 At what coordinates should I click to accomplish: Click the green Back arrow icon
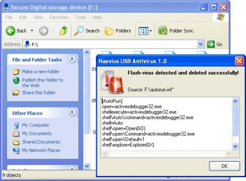pyautogui.click(x=10, y=31)
